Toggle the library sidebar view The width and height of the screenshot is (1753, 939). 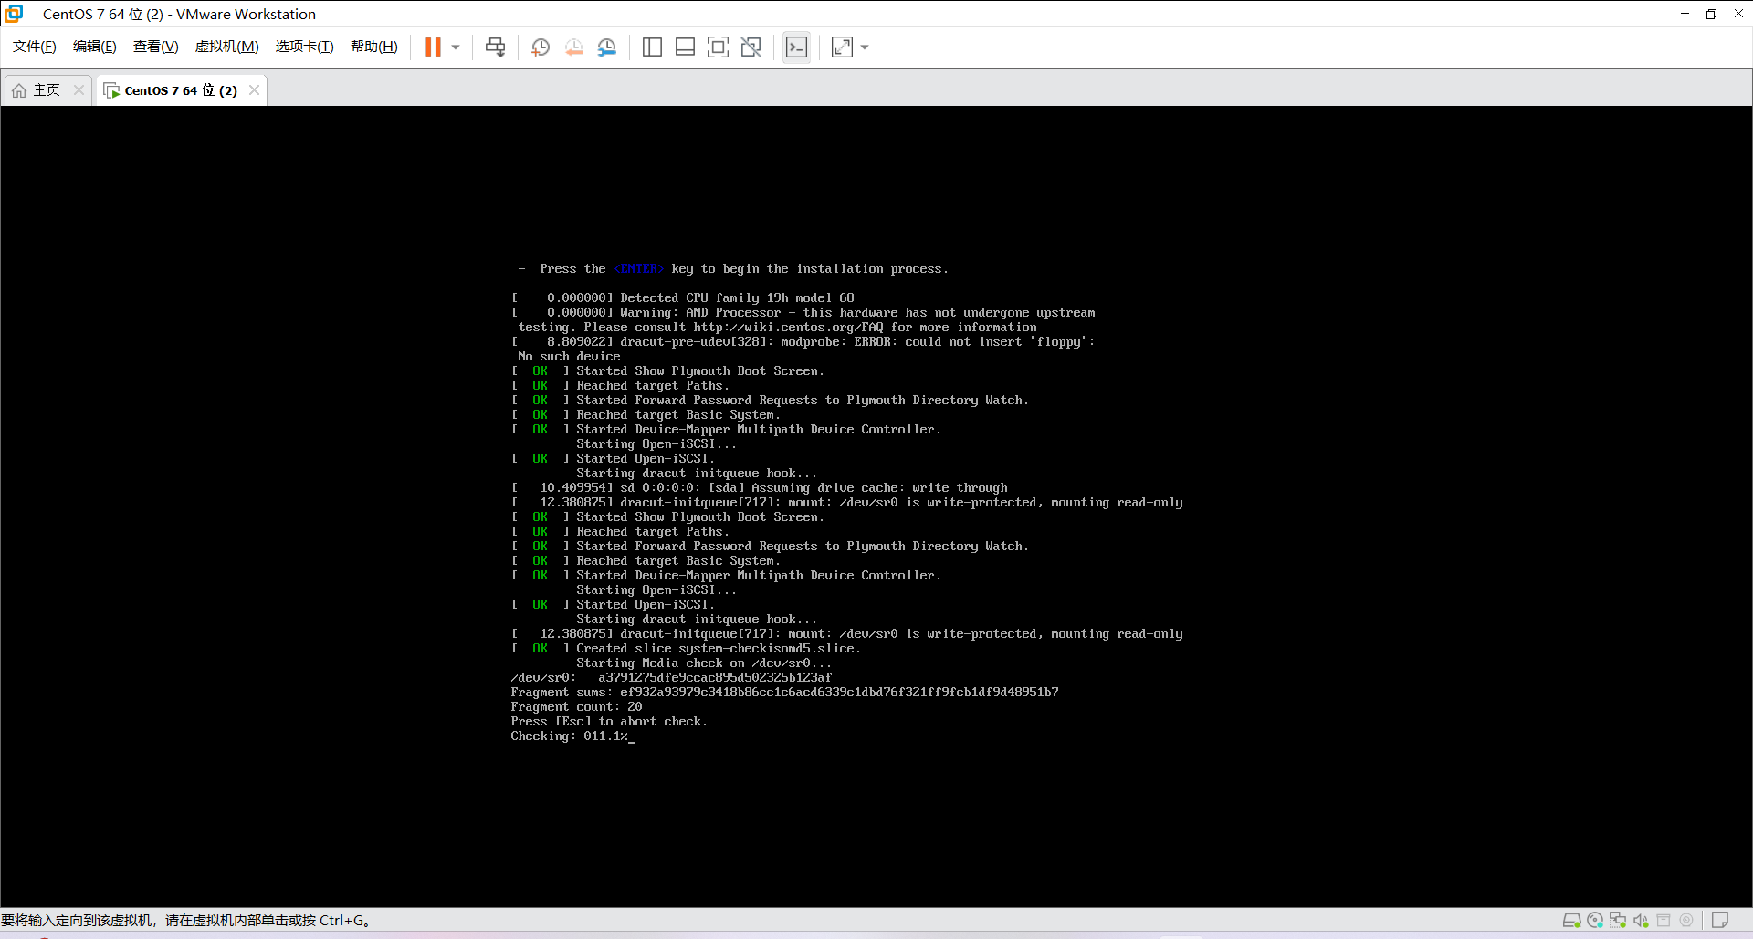pyautogui.click(x=652, y=47)
